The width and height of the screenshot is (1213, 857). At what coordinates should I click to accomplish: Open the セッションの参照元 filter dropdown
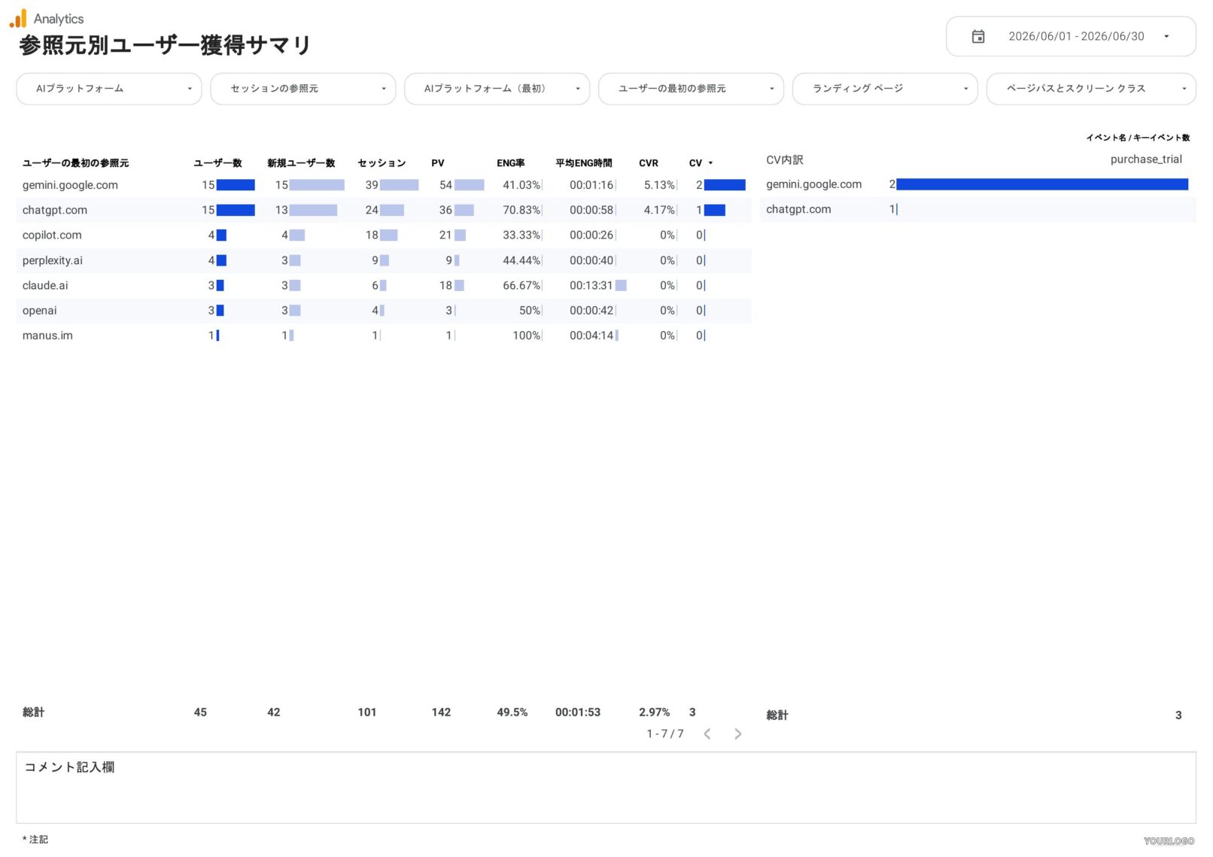303,89
